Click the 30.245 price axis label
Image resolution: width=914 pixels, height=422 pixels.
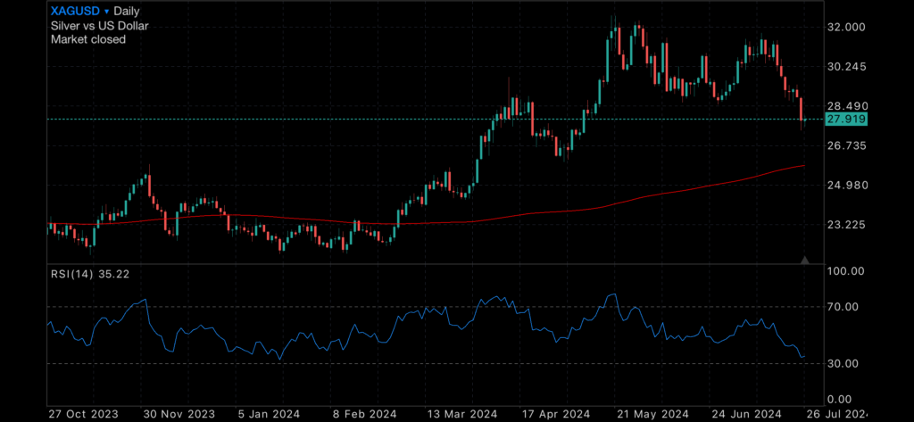(x=847, y=67)
